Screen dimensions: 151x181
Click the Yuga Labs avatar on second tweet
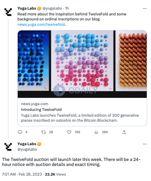coord(8,147)
